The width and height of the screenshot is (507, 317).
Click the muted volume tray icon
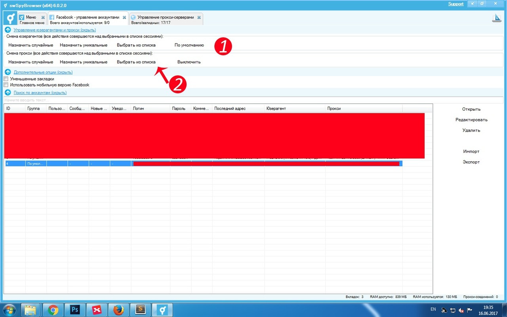click(x=461, y=310)
